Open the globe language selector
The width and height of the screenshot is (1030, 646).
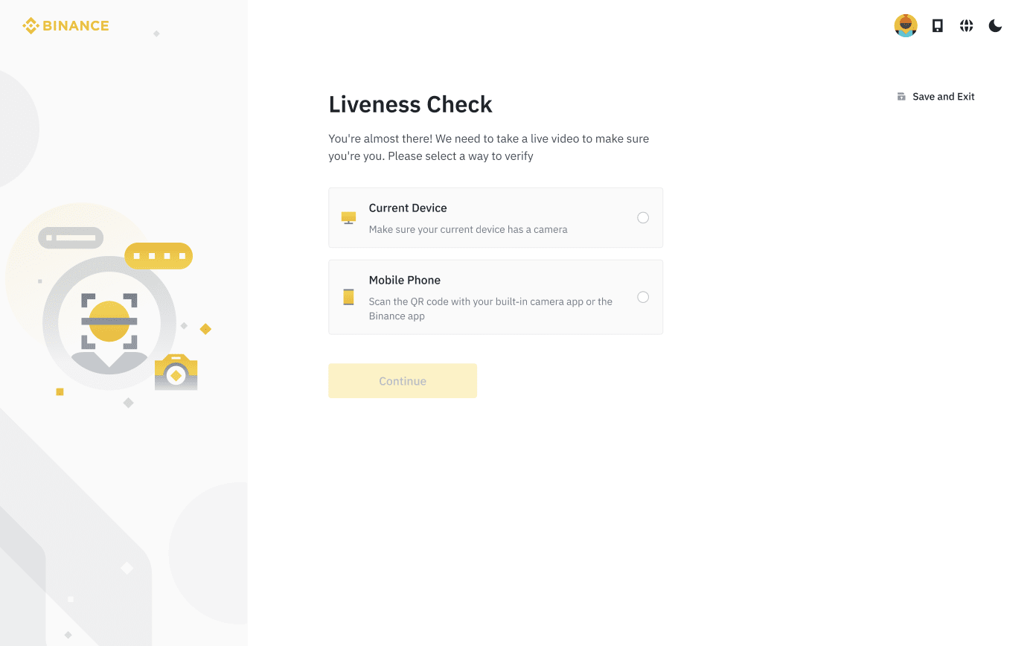coord(966,26)
